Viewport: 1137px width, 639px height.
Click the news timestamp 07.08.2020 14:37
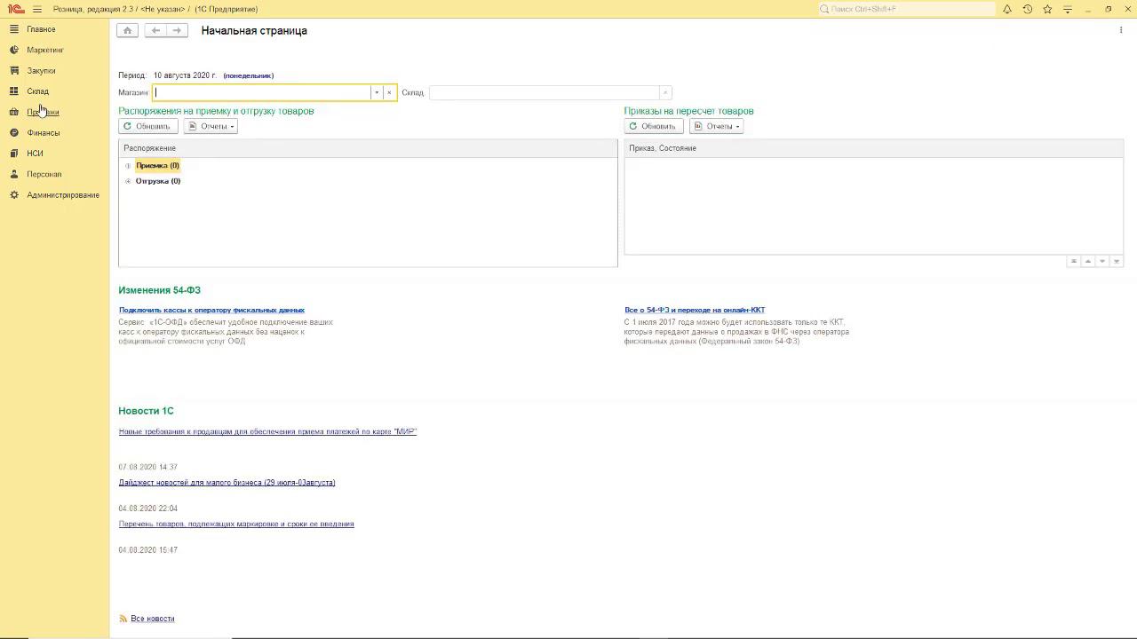148,467
